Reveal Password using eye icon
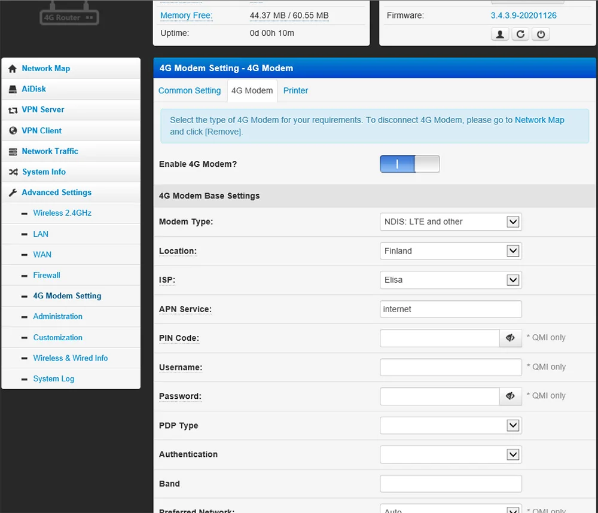This screenshot has height=513, width=598. point(510,396)
